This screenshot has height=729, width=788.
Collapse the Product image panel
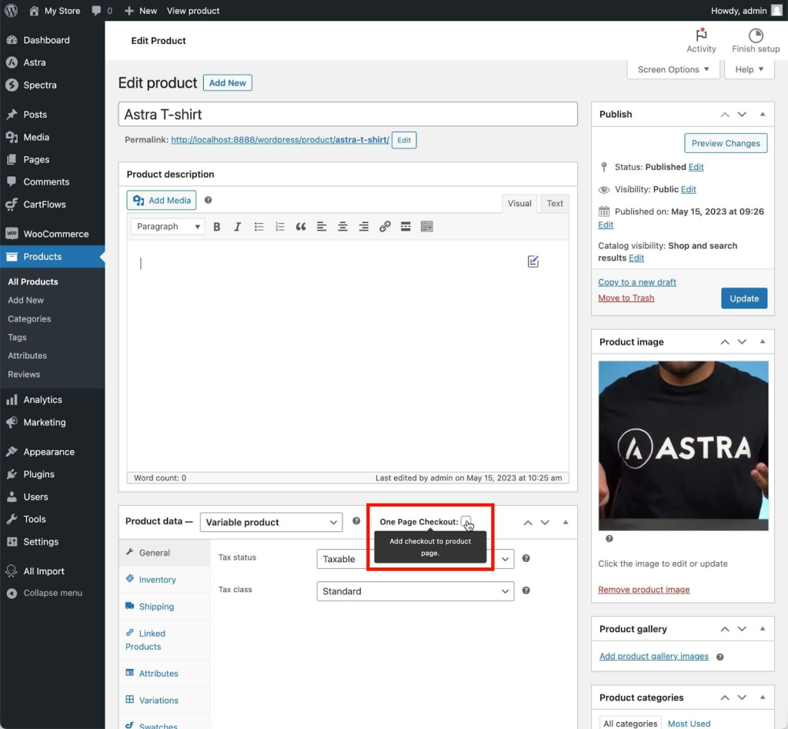(x=763, y=342)
